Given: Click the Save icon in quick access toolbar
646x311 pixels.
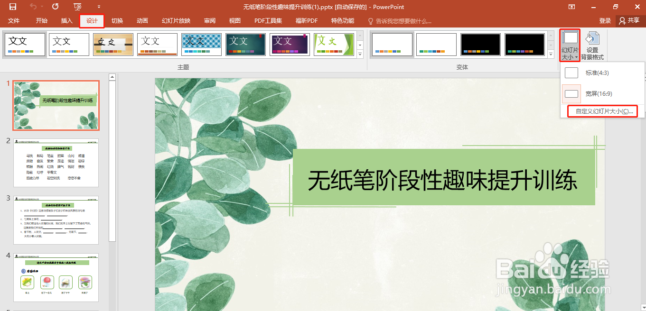Looking at the screenshot, I should click(x=13, y=7).
